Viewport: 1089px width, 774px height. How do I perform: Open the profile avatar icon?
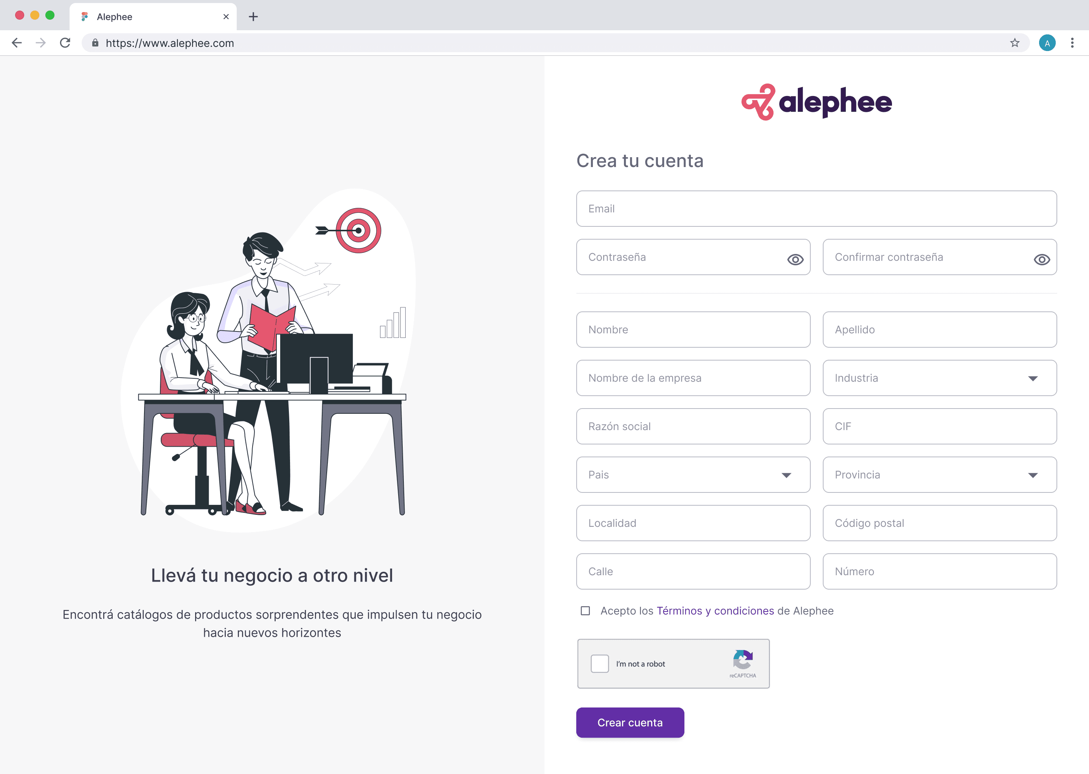coord(1047,43)
